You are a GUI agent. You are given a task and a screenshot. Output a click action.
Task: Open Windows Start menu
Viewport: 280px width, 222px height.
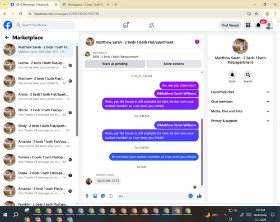(5, 215)
